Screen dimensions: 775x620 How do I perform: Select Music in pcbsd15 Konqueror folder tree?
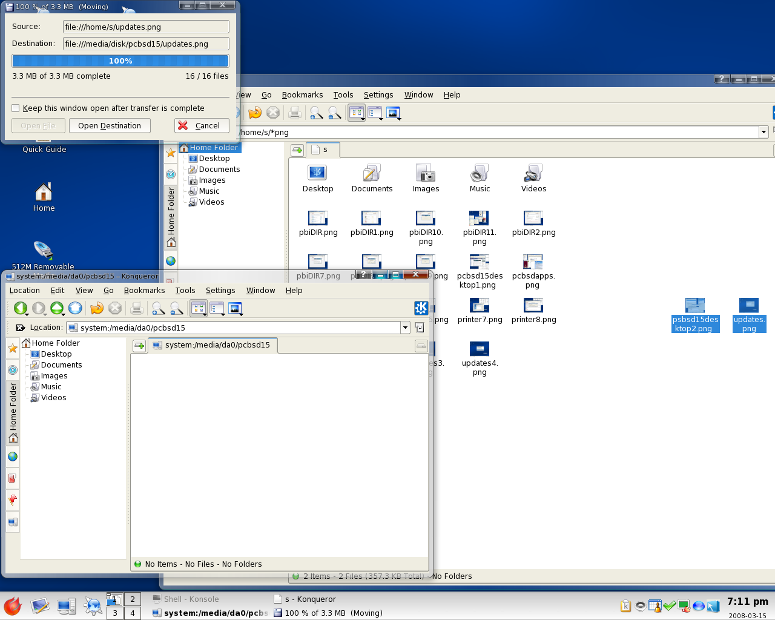46,387
